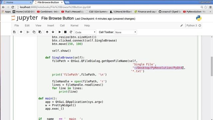This screenshot has height=120, width=213.
Task: Open CSE132A Summer bookmark
Action: tap(97, 12)
